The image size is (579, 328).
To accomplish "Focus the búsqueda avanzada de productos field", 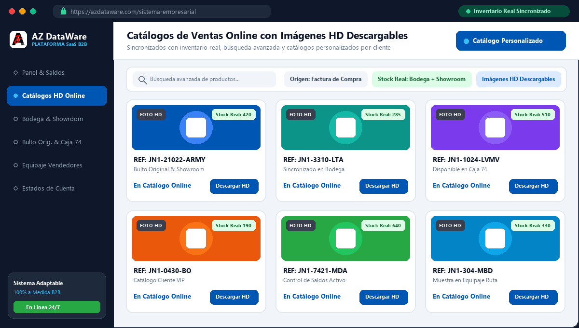I will [205, 80].
